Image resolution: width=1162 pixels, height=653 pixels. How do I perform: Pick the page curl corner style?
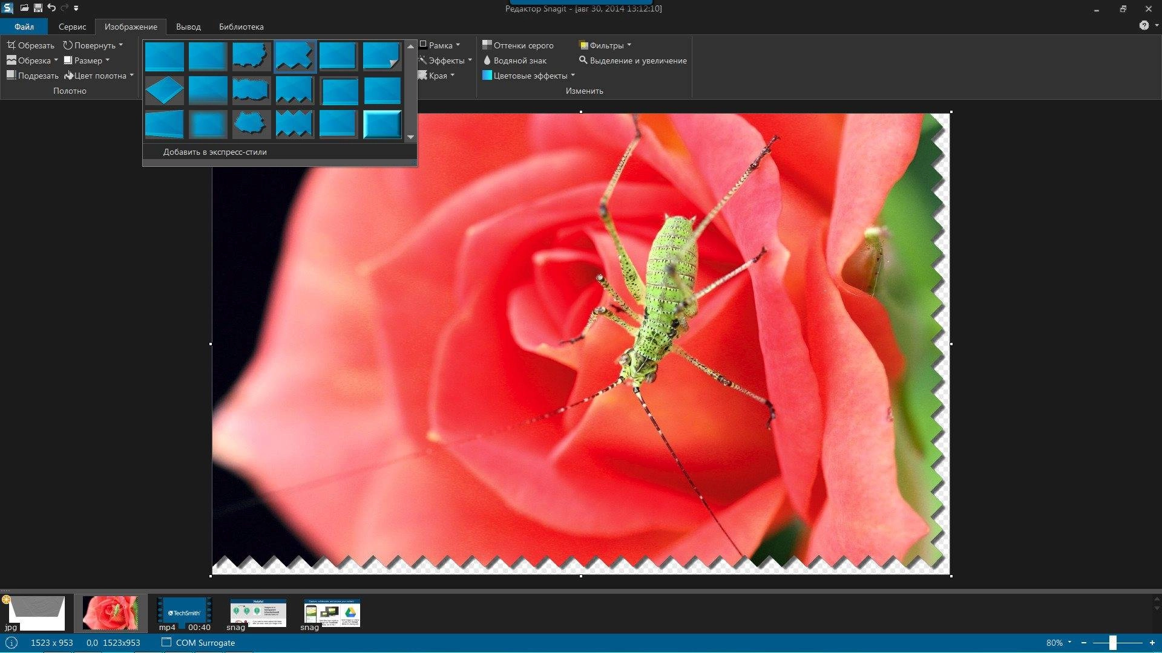pyautogui.click(x=382, y=56)
